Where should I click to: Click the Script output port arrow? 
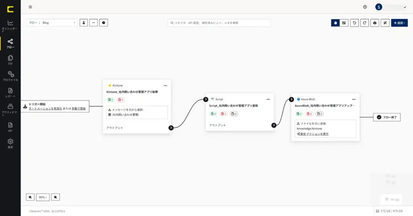click(274, 125)
